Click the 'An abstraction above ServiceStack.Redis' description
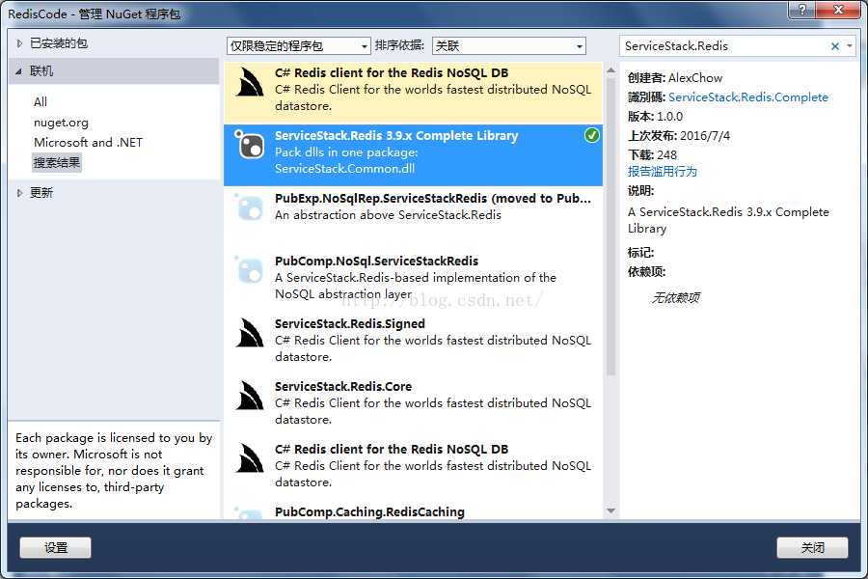The image size is (868, 579). point(388,215)
